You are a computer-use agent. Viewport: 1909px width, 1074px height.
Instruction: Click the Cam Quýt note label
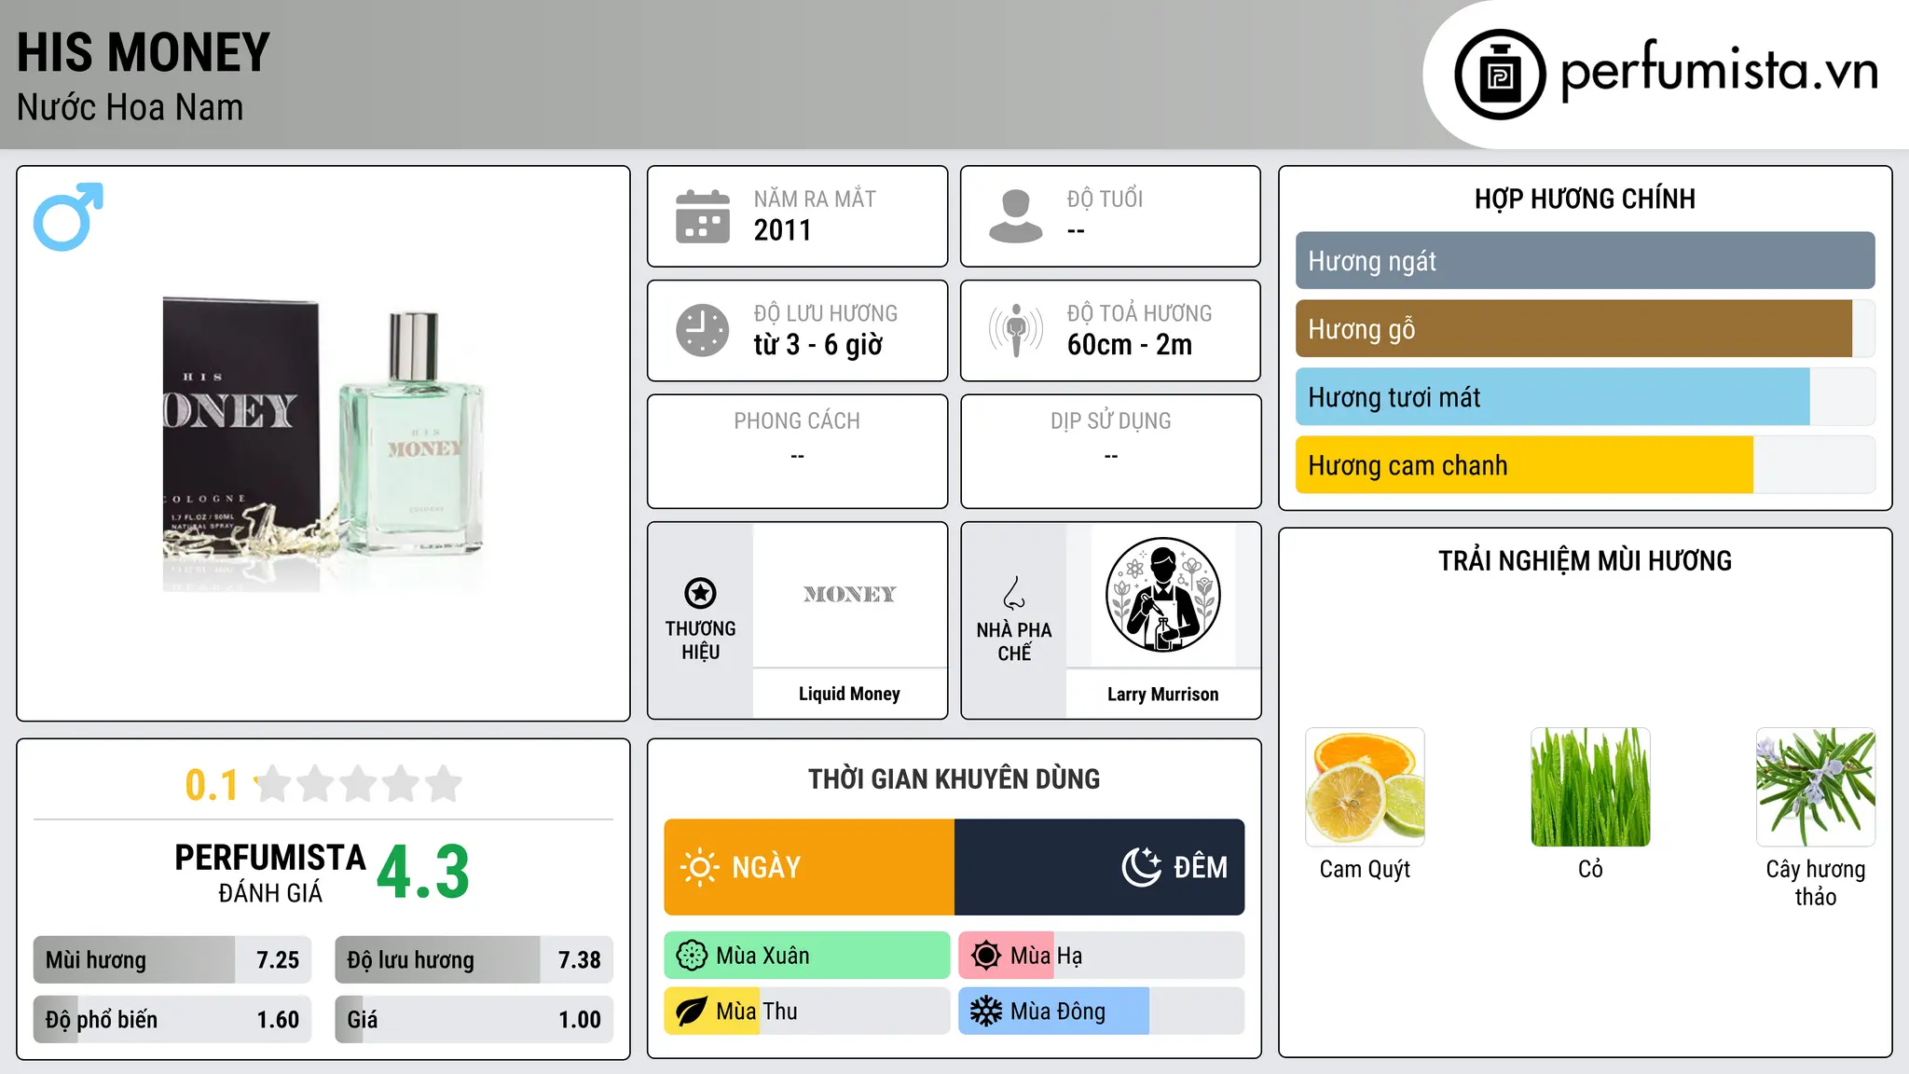pyautogui.click(x=1365, y=870)
